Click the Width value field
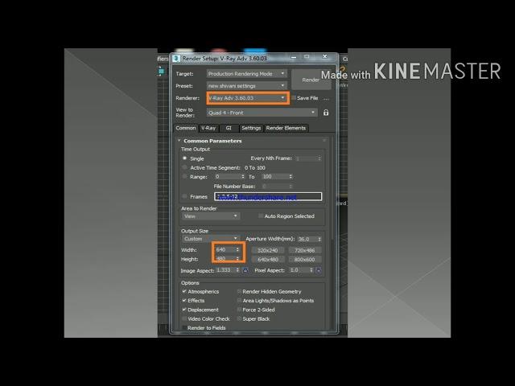The image size is (515, 386). click(x=225, y=250)
